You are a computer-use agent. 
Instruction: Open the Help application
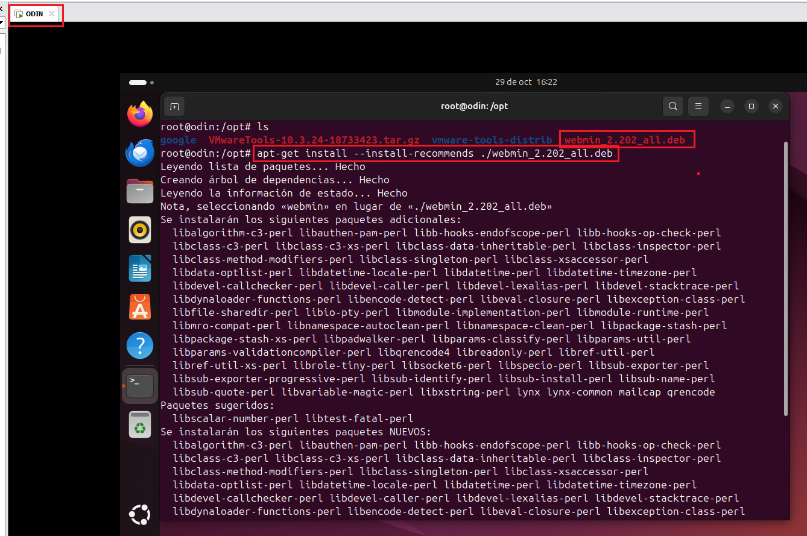coord(139,345)
